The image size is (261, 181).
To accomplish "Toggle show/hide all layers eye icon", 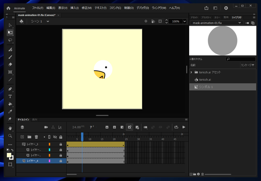I will pyautogui.click(x=55, y=137).
